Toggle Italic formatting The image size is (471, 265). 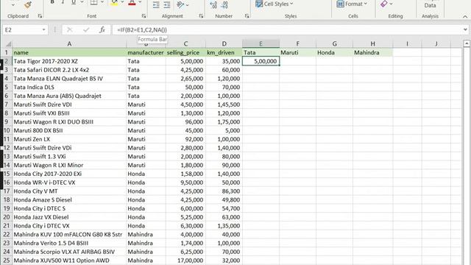click(63, 2)
